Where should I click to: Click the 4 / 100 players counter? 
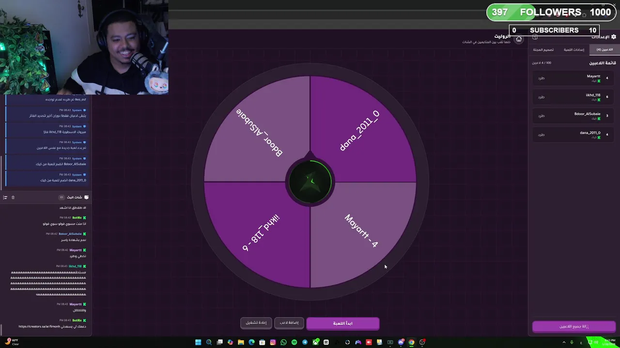pos(542,63)
